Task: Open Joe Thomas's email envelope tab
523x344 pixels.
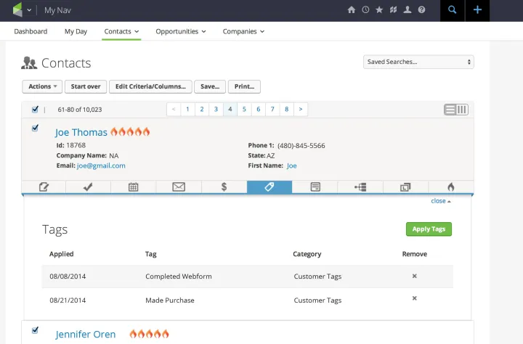Action: click(x=179, y=187)
